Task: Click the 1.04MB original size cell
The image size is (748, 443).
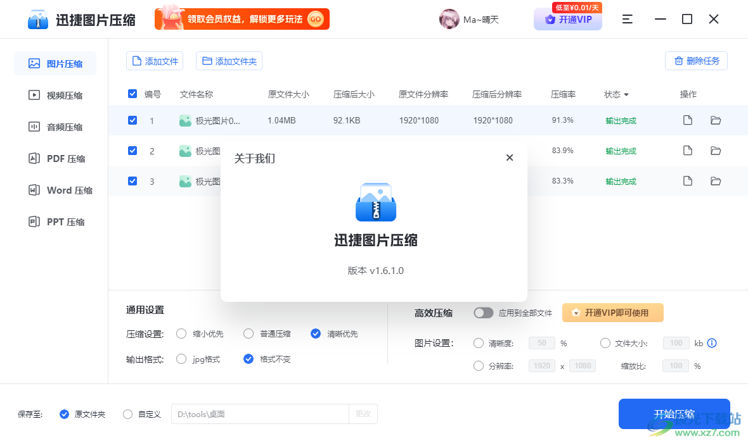Action: point(281,120)
